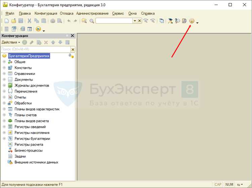The width and height of the screenshot is (252, 188).
Task: Click the Delete X icon in panel
Action: pyautogui.click(x=46, y=42)
